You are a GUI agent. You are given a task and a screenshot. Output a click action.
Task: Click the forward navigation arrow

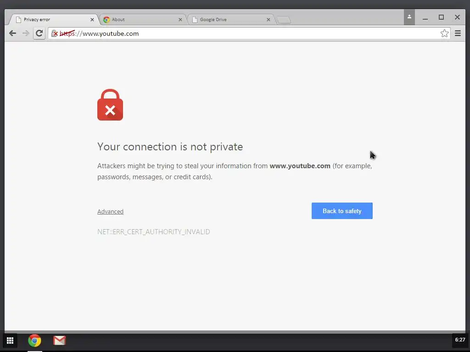tap(26, 33)
